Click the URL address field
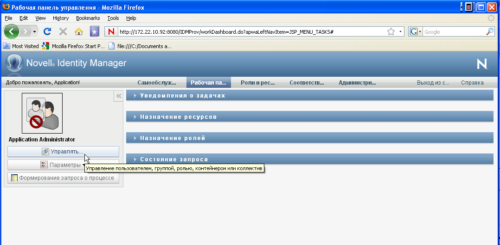Screen dimensions: 500x245 point(251,32)
